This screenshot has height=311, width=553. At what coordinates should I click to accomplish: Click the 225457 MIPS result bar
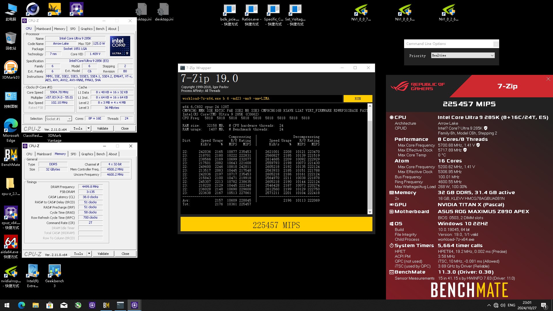(x=276, y=224)
